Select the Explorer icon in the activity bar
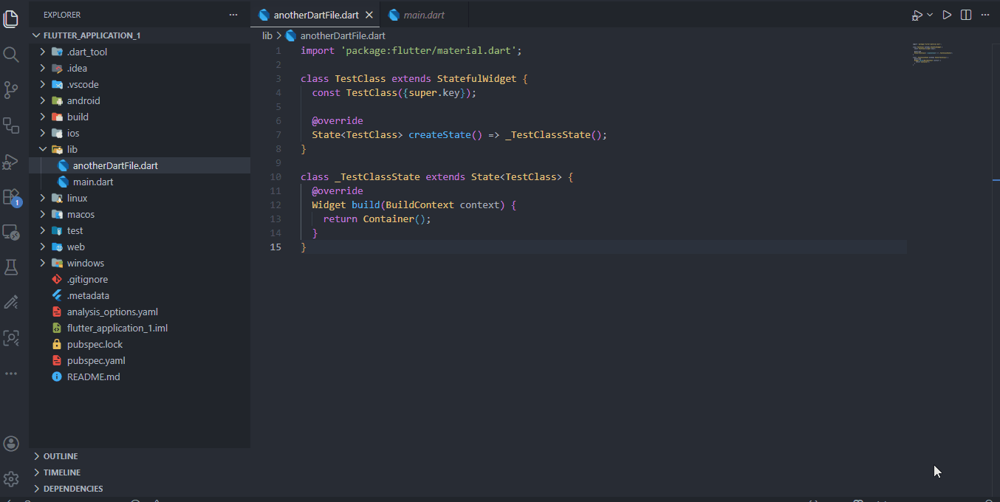 point(11,18)
